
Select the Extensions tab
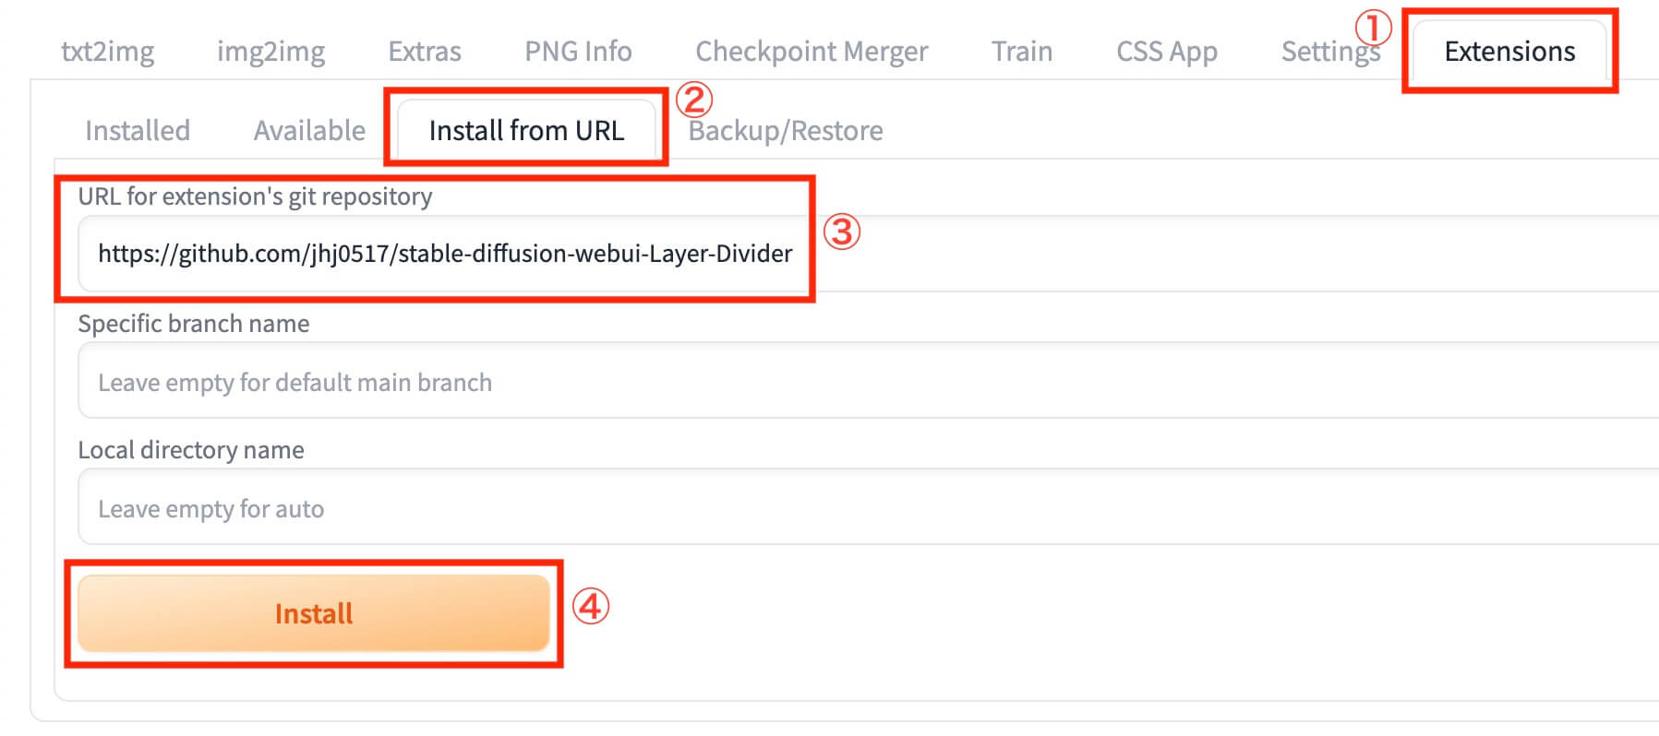pyautogui.click(x=1509, y=52)
